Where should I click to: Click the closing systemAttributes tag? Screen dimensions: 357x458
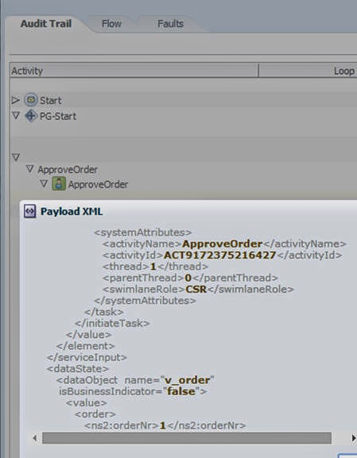[x=145, y=301]
